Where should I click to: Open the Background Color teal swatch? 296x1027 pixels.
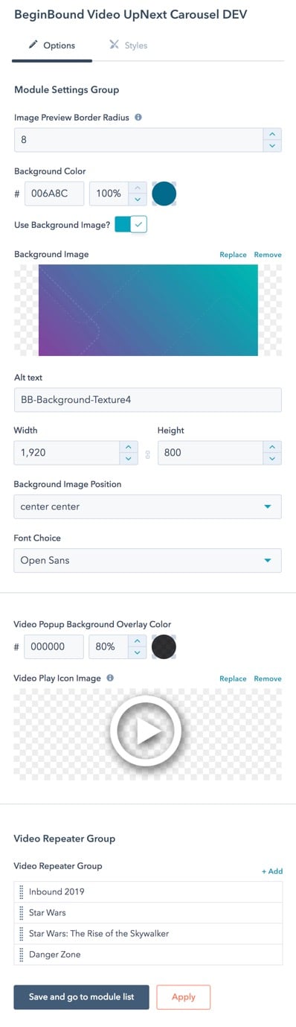164,194
